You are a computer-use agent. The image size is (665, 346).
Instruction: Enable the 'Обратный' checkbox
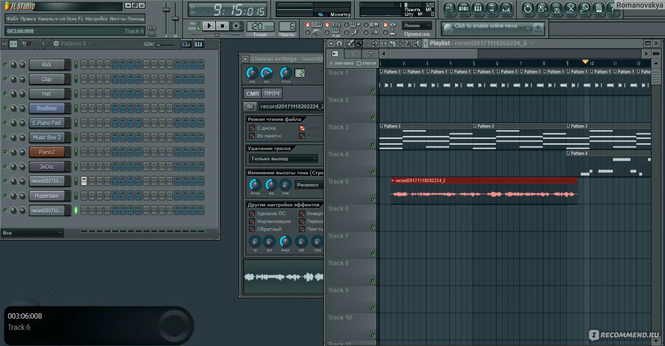coord(252,229)
